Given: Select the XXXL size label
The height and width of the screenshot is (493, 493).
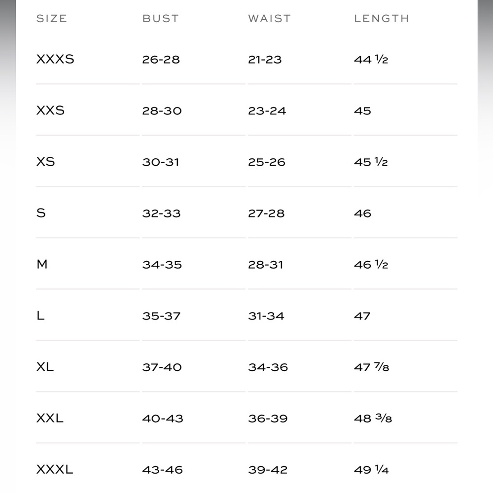Looking at the screenshot, I should 55,469.
